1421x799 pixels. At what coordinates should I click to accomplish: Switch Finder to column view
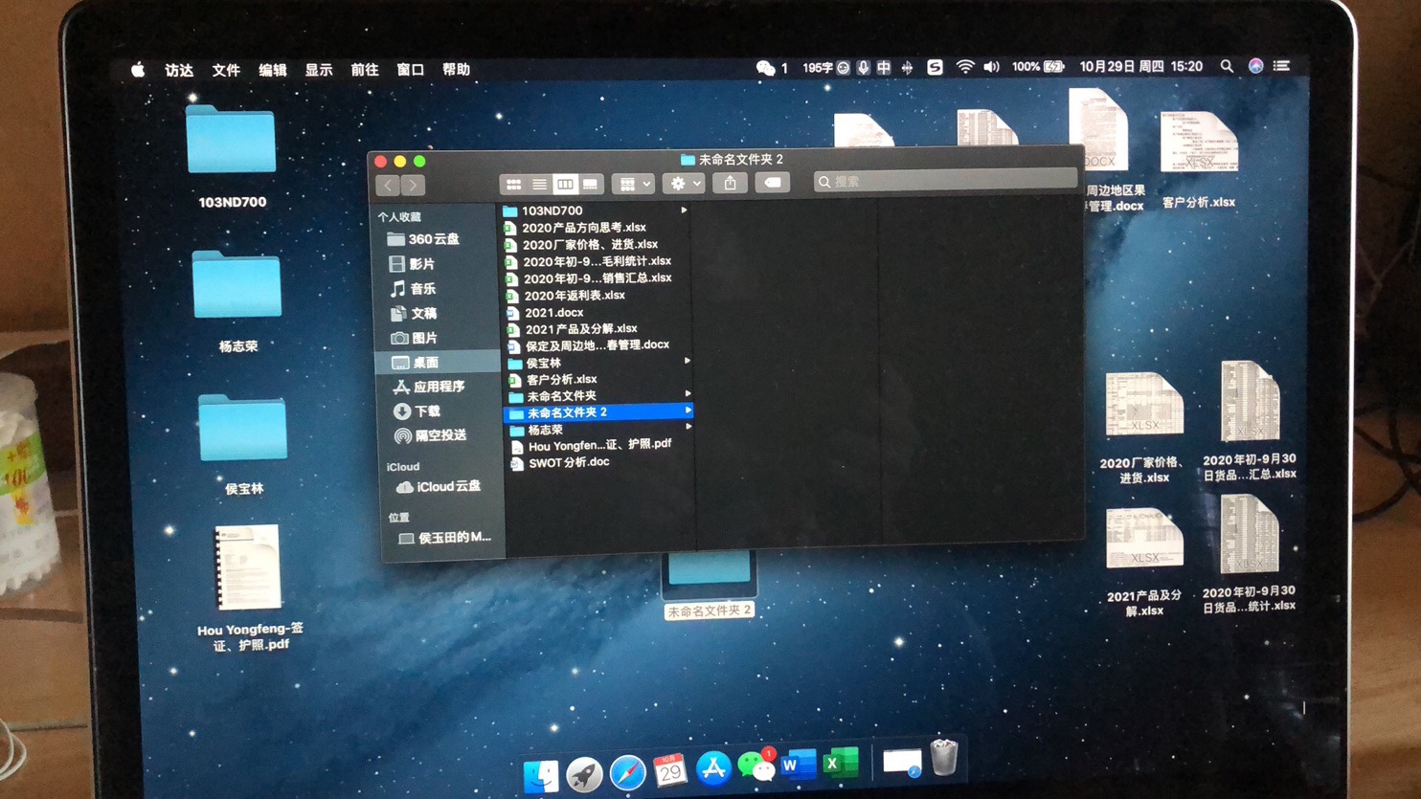pyautogui.click(x=565, y=184)
